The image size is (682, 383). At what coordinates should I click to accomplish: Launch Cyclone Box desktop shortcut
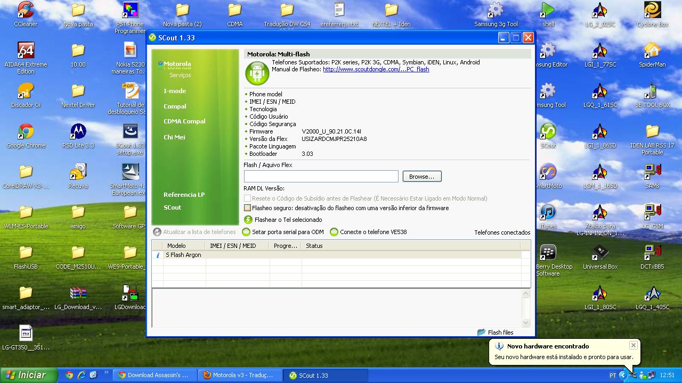click(x=652, y=14)
